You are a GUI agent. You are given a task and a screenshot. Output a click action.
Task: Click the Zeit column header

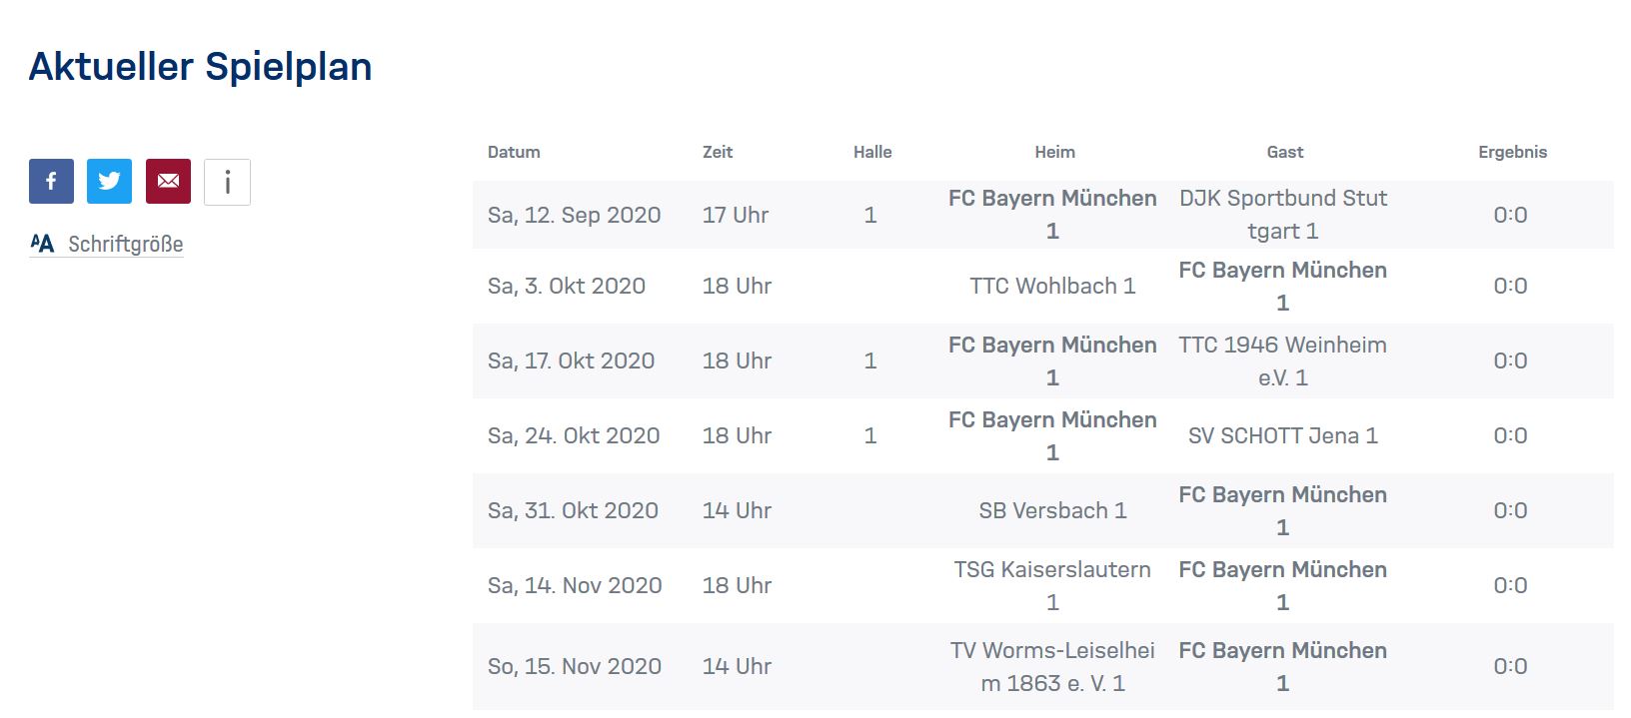pos(718,152)
